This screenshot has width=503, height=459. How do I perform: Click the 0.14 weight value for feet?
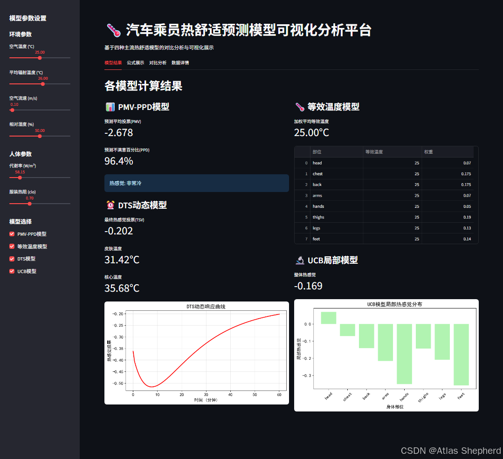[x=448, y=239]
